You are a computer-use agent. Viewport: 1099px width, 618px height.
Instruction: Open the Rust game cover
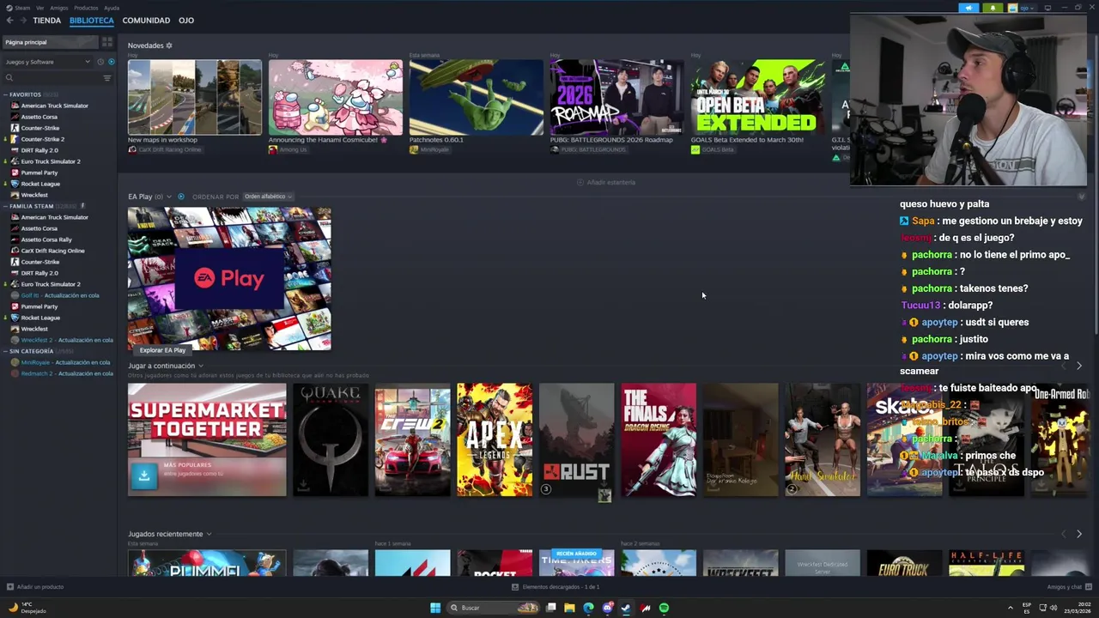click(577, 439)
